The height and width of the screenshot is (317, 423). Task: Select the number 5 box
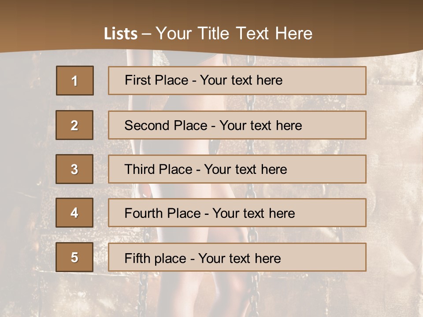pyautogui.click(x=74, y=257)
